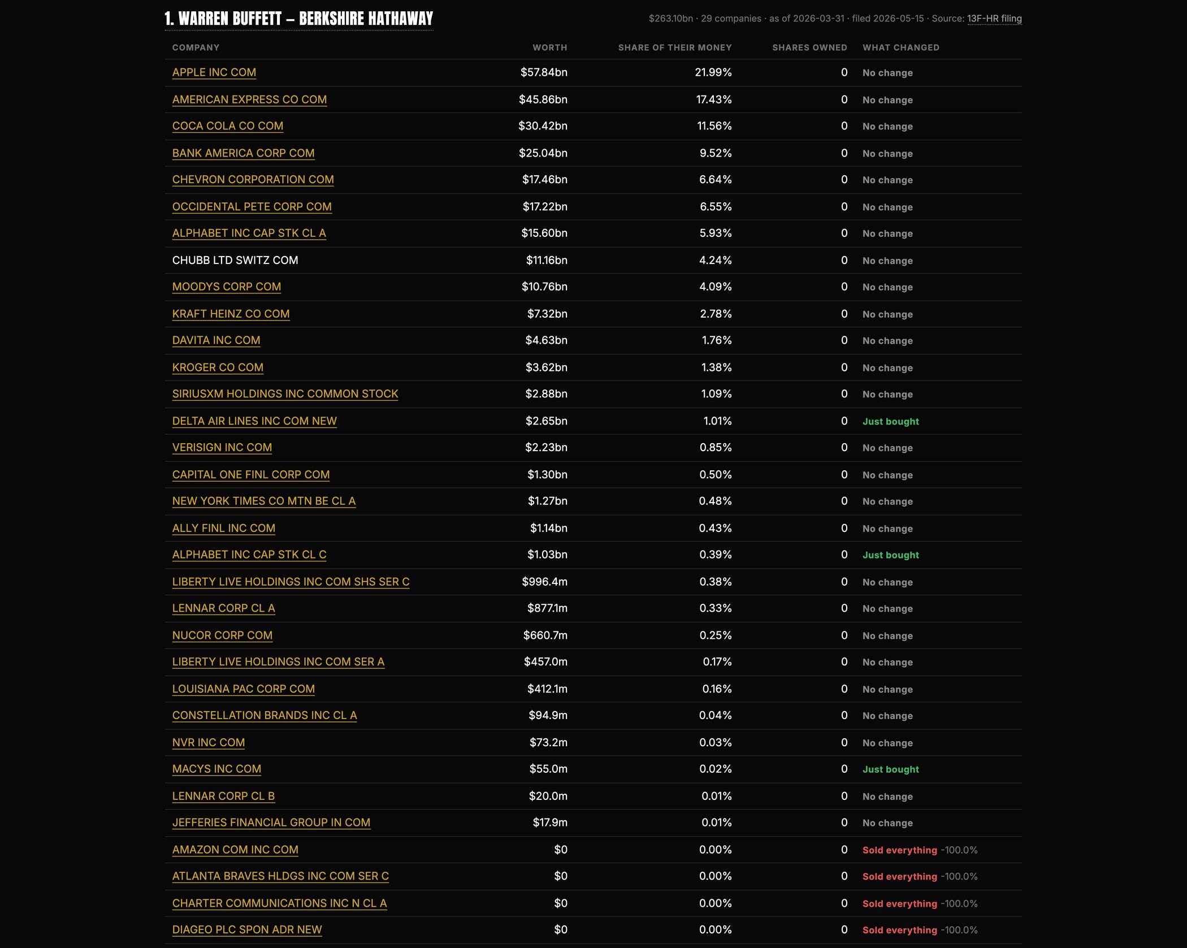Open ATLANTA BRAVES HLDGS INC COM SER C
This screenshot has height=948, width=1187.
tap(280, 876)
